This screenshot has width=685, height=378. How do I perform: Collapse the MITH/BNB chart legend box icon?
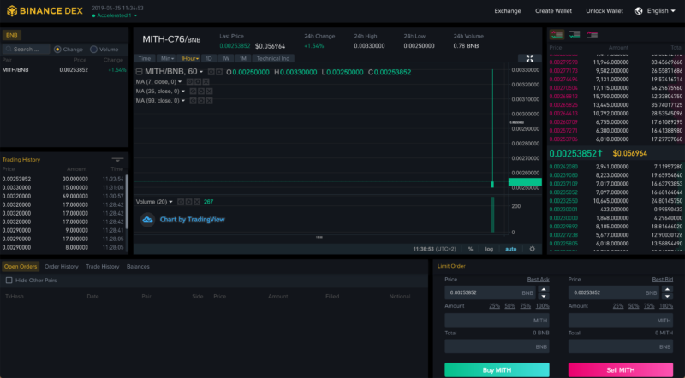(x=139, y=72)
